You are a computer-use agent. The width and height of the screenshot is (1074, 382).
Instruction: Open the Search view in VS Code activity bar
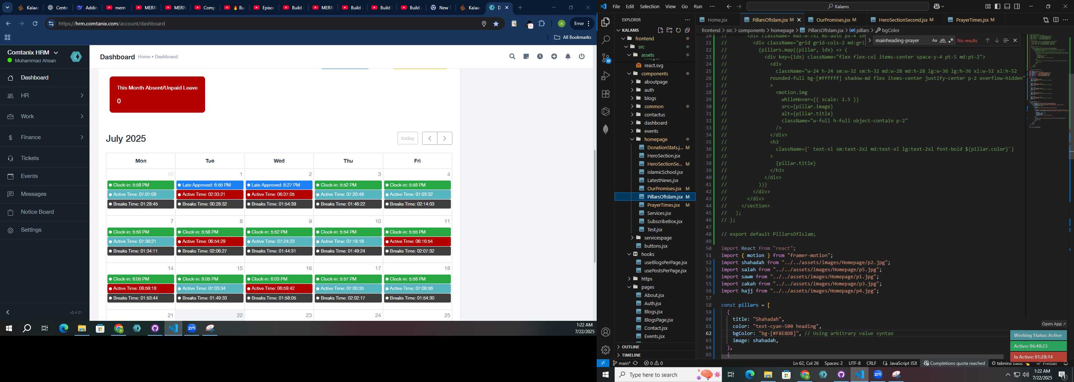pos(606,40)
